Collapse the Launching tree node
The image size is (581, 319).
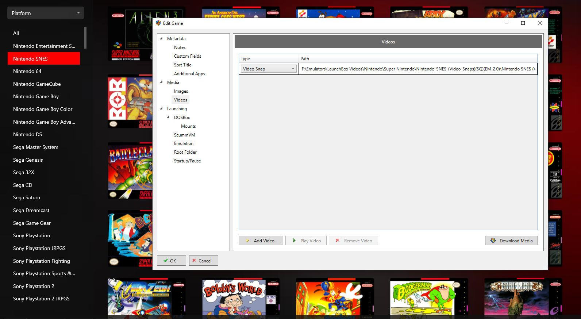pos(161,108)
